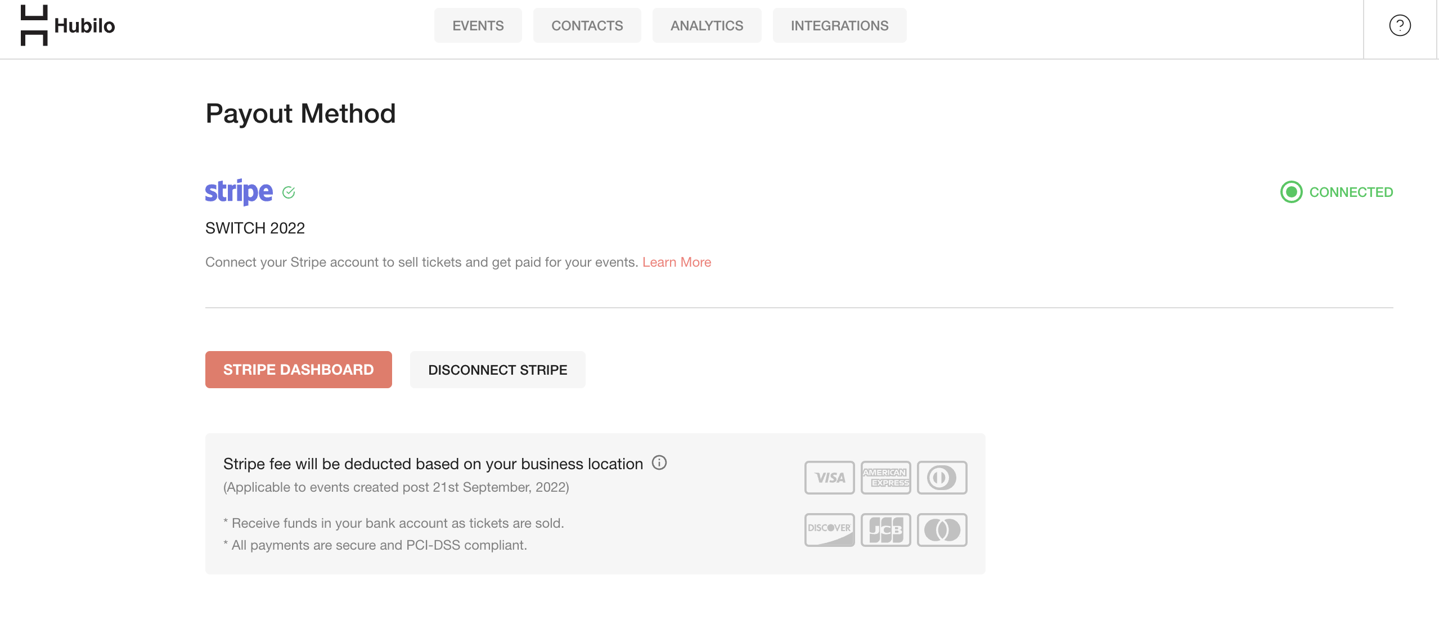Switch to the Analytics tab
This screenshot has width=1439, height=629.
click(707, 25)
